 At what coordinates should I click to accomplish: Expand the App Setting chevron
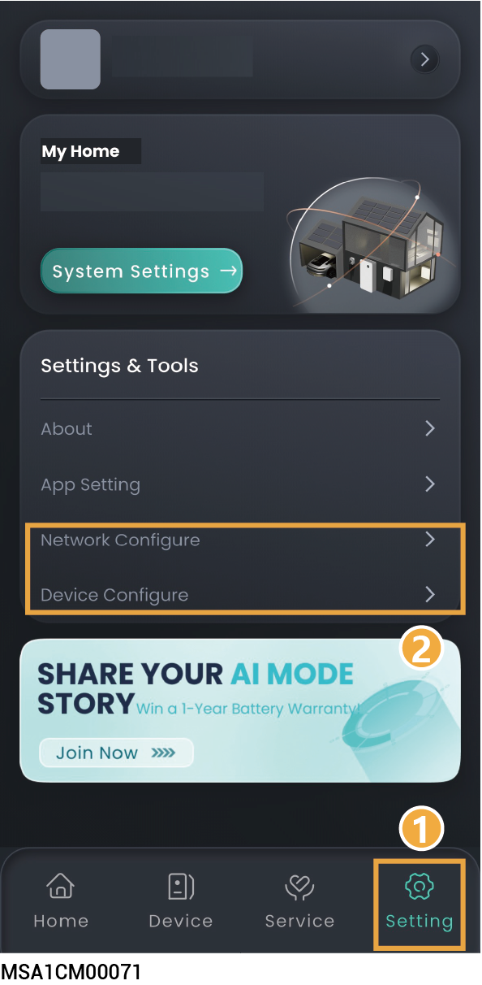430,484
